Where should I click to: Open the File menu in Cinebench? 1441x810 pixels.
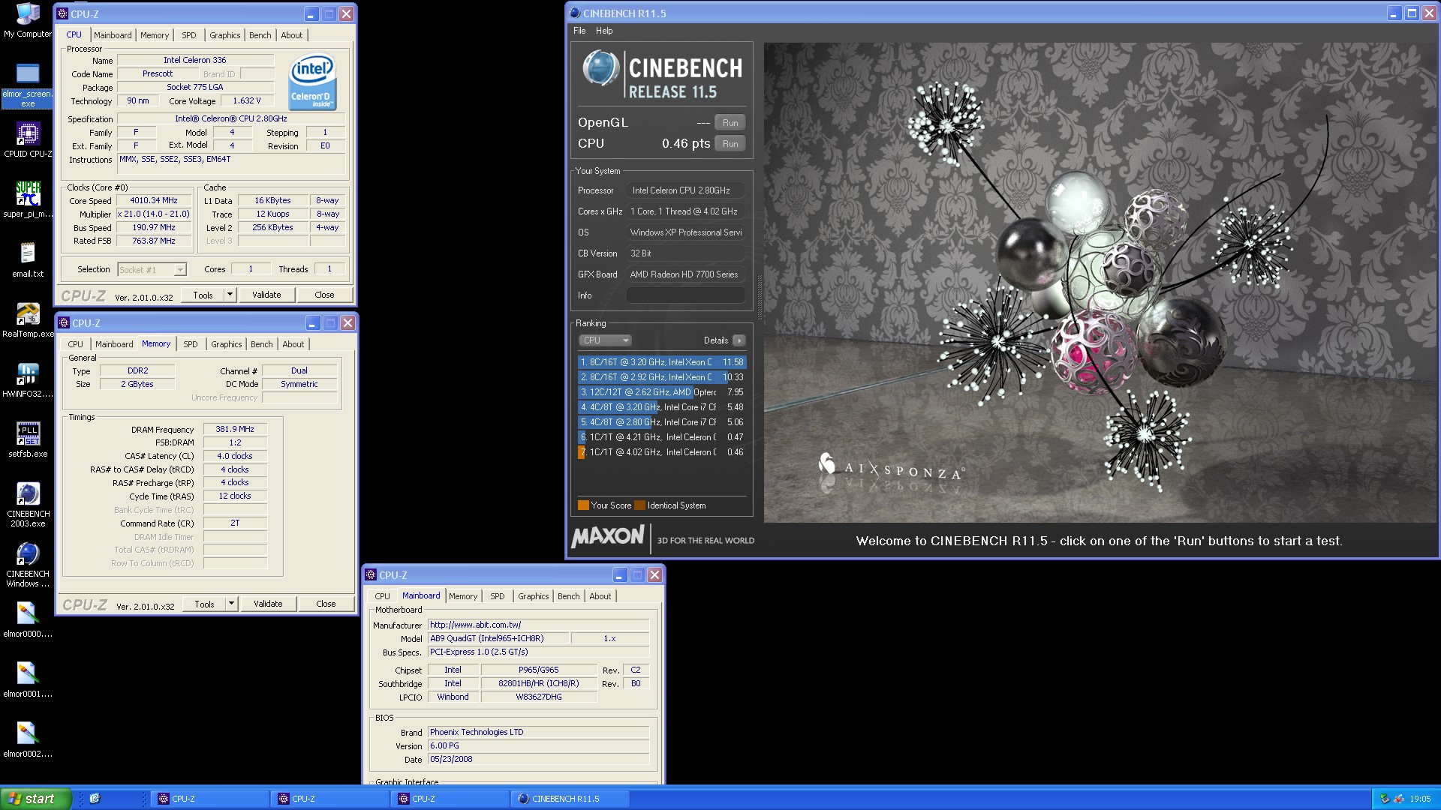579,31
